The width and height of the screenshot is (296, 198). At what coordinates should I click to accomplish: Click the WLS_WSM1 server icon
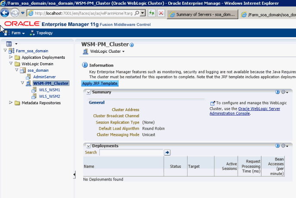tap(34, 90)
